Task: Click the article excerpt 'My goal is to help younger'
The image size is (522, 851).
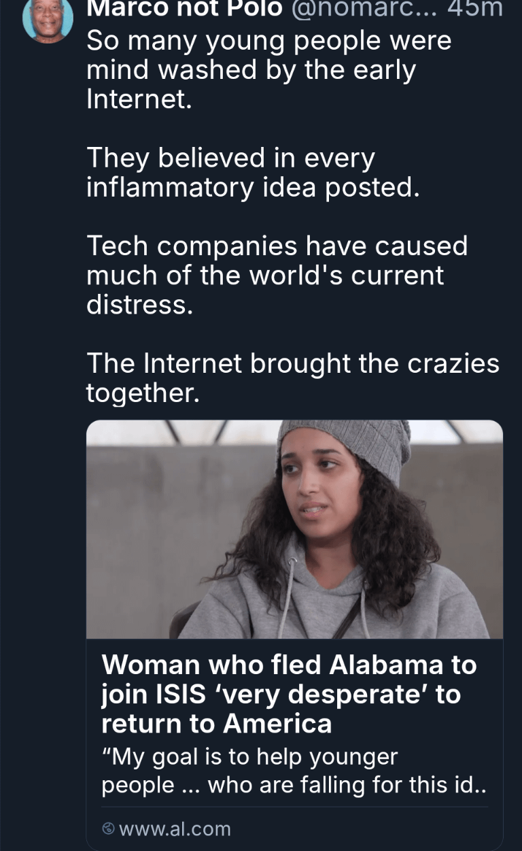Action: (x=249, y=756)
